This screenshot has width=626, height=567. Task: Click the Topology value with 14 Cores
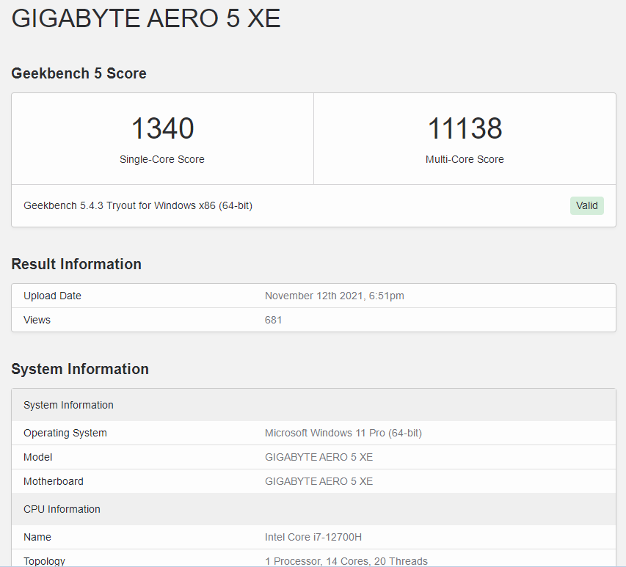click(x=346, y=561)
